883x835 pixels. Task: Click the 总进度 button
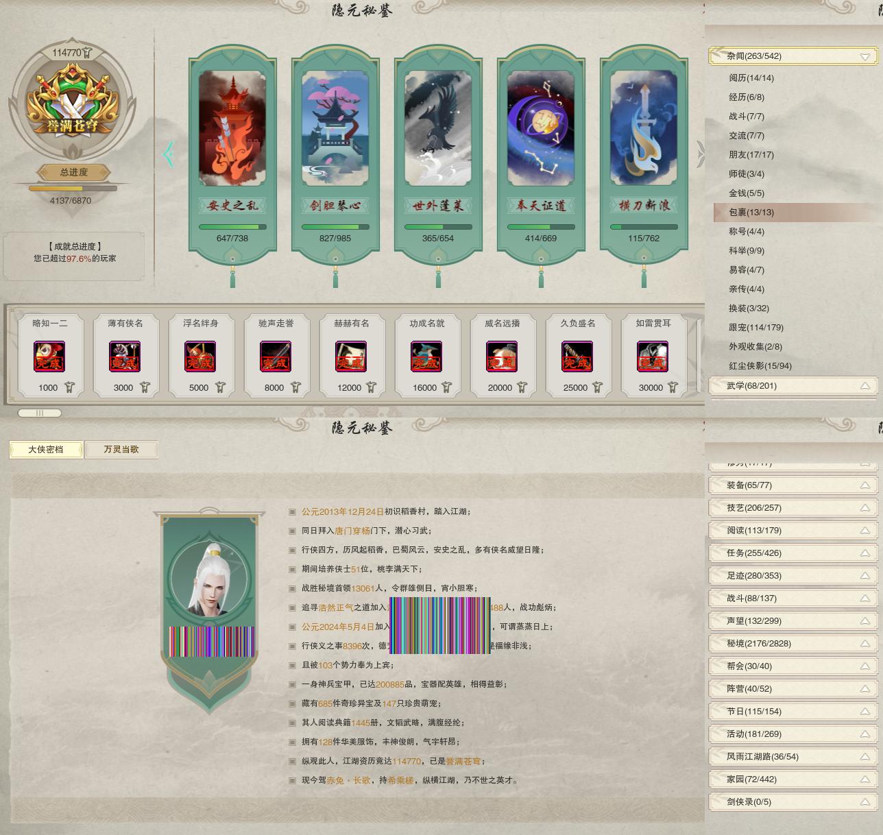(x=73, y=173)
